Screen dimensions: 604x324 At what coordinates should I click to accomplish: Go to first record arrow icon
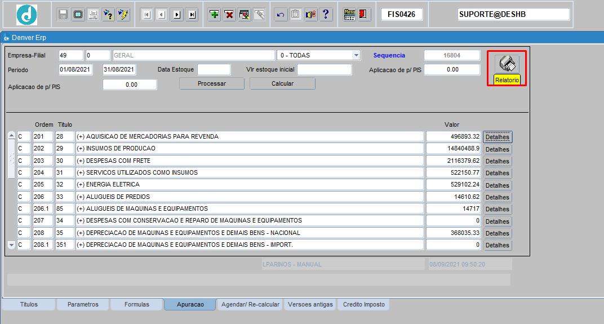[x=146, y=15]
